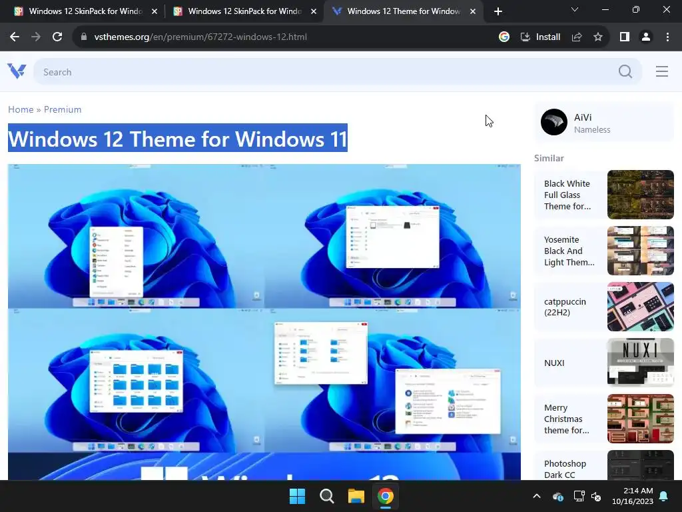Screen dimensions: 682x512
Task: Share this page icon
Action: pos(577,37)
